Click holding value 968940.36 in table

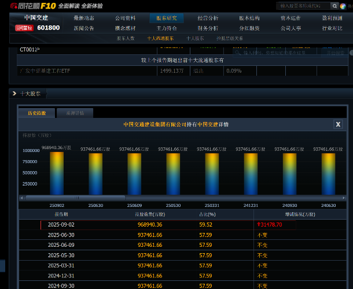click(x=150, y=225)
